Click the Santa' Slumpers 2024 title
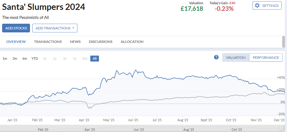The height and width of the screenshot is (132, 287). click(43, 7)
